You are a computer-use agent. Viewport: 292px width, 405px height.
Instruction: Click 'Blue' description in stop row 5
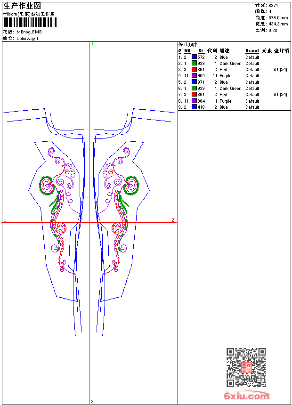pos(224,82)
